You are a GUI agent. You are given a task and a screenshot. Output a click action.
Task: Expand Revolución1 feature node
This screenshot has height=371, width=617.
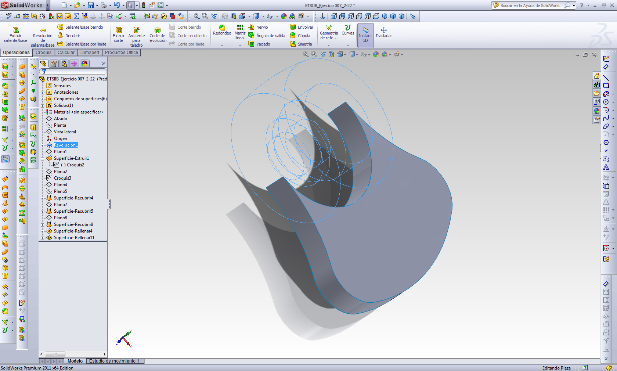[x=43, y=145]
